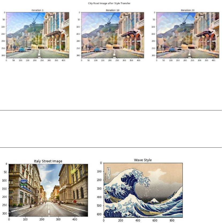Select the Italy Street photo
This screenshot has width=222, height=223.
coord(48,190)
